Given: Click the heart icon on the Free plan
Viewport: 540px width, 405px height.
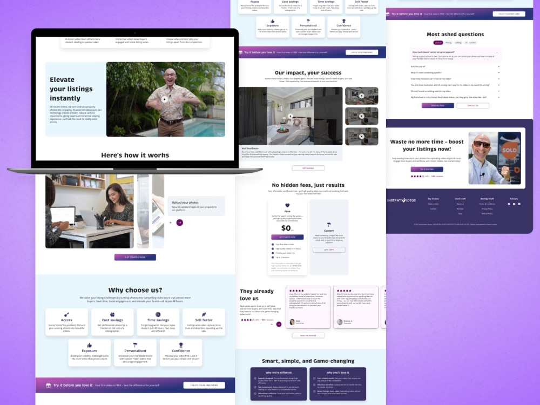Looking at the screenshot, I should 288,206.
